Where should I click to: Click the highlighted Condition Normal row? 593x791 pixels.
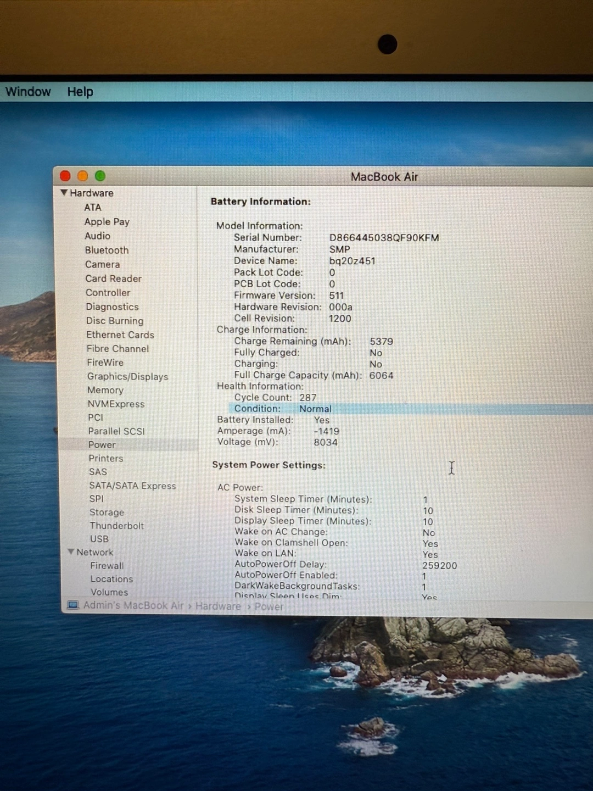pyautogui.click(x=411, y=409)
